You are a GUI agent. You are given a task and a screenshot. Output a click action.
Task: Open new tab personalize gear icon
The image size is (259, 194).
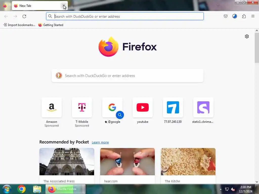(x=247, y=36)
